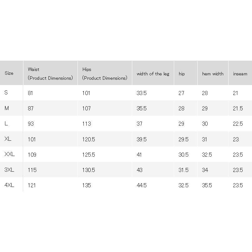This screenshot has height=252, width=252.
Task: Select the Waist (Product Dimensions) header
Action: [x=50, y=74]
